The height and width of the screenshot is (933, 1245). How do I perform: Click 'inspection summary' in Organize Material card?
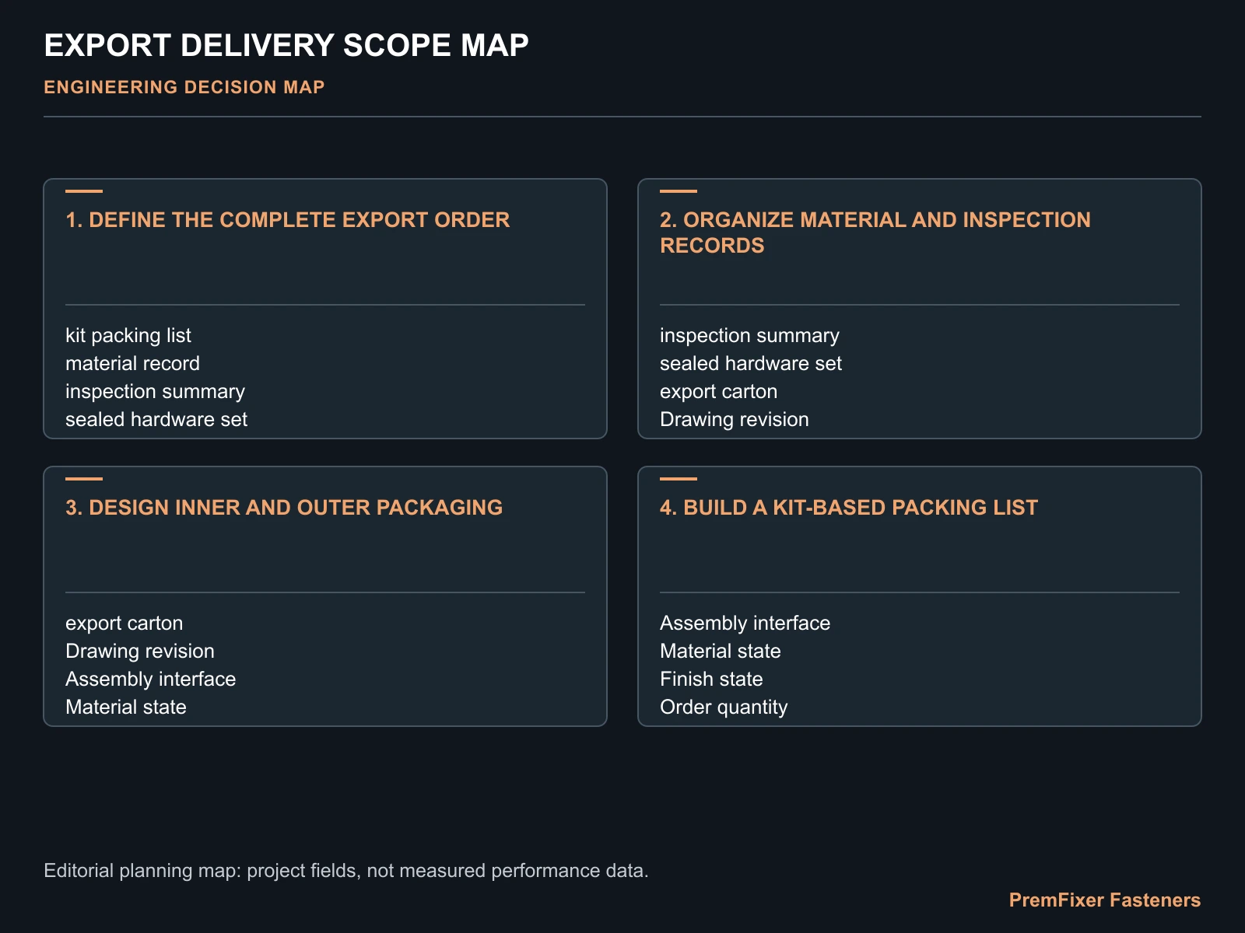[750, 336]
